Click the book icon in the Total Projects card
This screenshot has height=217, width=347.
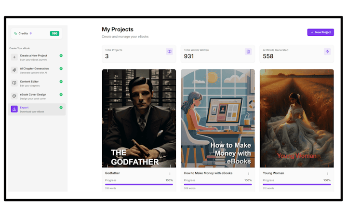[x=169, y=52]
